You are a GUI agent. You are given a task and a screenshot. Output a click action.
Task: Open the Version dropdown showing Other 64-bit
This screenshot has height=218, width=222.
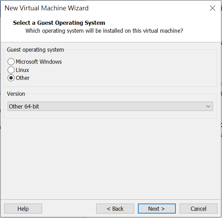click(110, 106)
